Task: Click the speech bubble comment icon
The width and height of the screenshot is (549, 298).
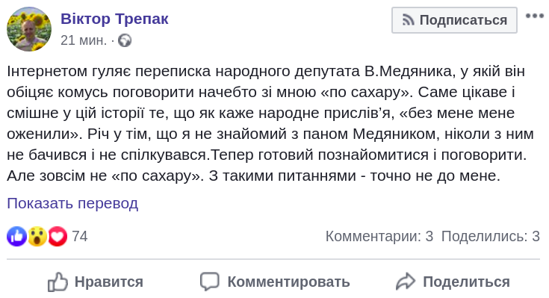Action: tap(210, 282)
